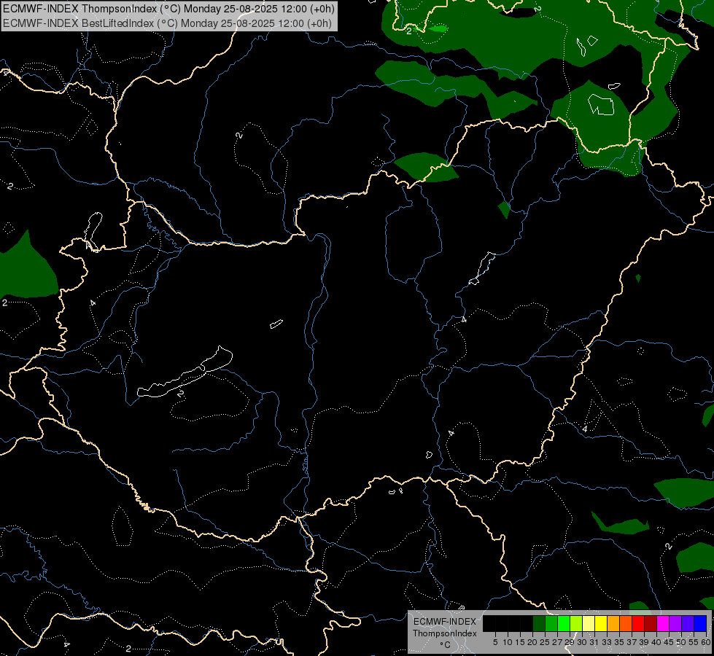Click the '33' tick label on the legend scale
The image size is (714, 656).
point(607,642)
